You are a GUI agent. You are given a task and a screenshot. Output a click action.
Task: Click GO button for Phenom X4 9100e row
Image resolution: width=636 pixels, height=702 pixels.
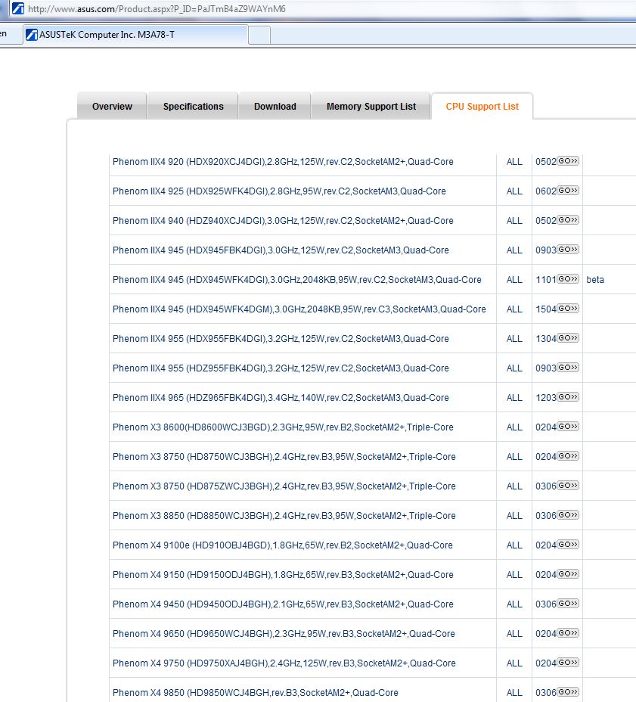pyautogui.click(x=568, y=545)
